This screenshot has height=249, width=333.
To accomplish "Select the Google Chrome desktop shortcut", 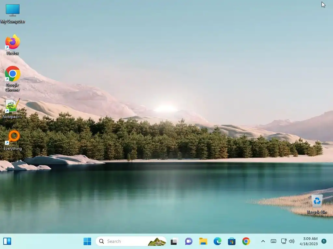I will coord(13,79).
